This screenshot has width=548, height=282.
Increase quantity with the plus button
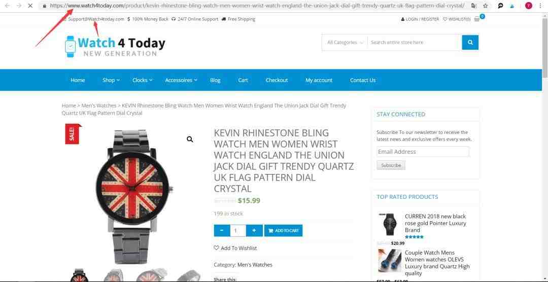point(254,231)
